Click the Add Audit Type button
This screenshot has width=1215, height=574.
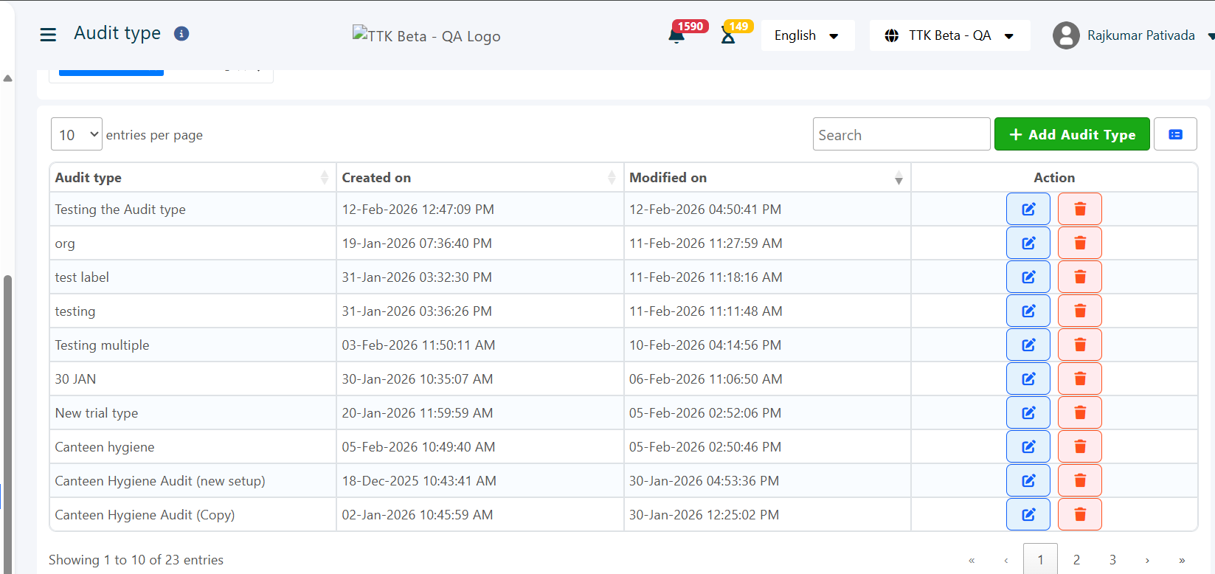[x=1071, y=134]
